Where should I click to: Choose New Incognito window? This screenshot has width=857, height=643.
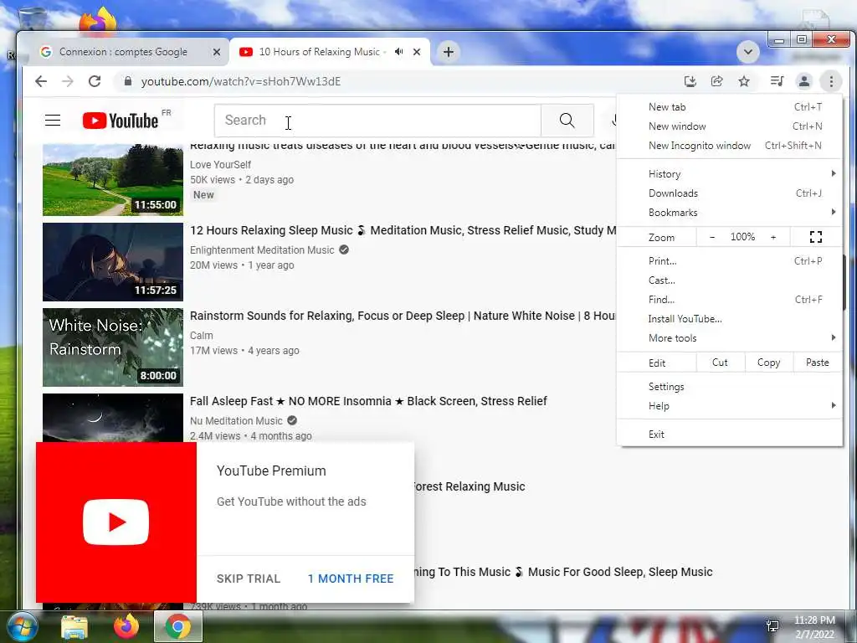coord(730,146)
